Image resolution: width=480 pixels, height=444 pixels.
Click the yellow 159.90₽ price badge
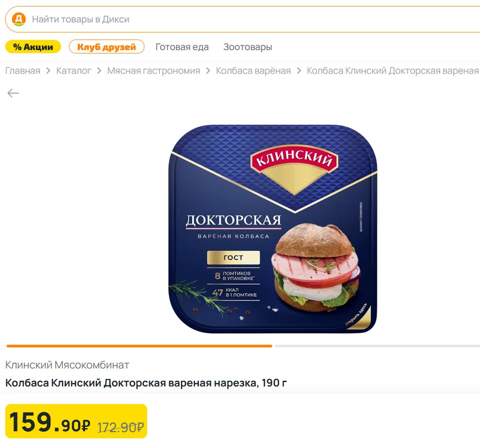76,421
